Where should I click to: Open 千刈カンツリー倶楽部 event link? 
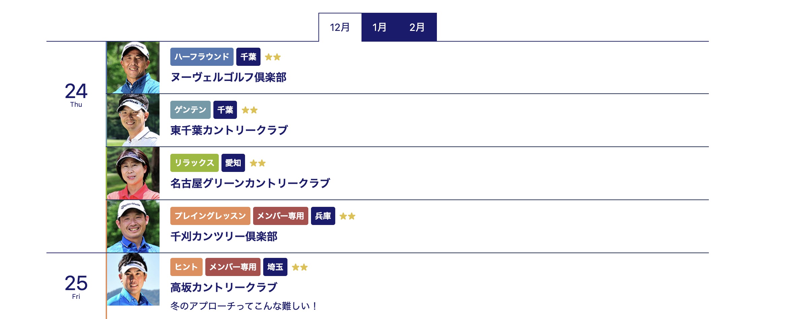224,236
